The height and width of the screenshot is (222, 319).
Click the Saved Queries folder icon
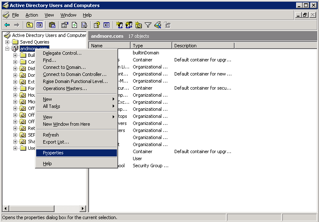(15, 42)
